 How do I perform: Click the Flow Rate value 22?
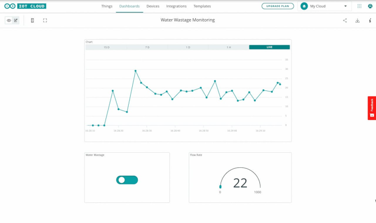click(x=240, y=183)
